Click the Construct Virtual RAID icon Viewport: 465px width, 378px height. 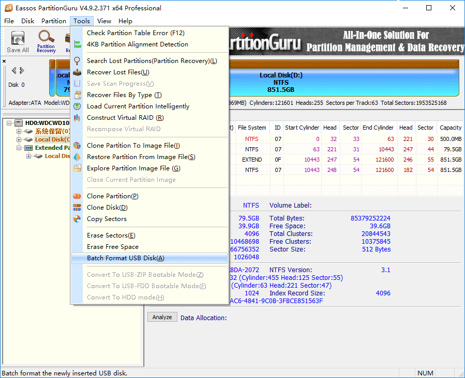coord(77,118)
